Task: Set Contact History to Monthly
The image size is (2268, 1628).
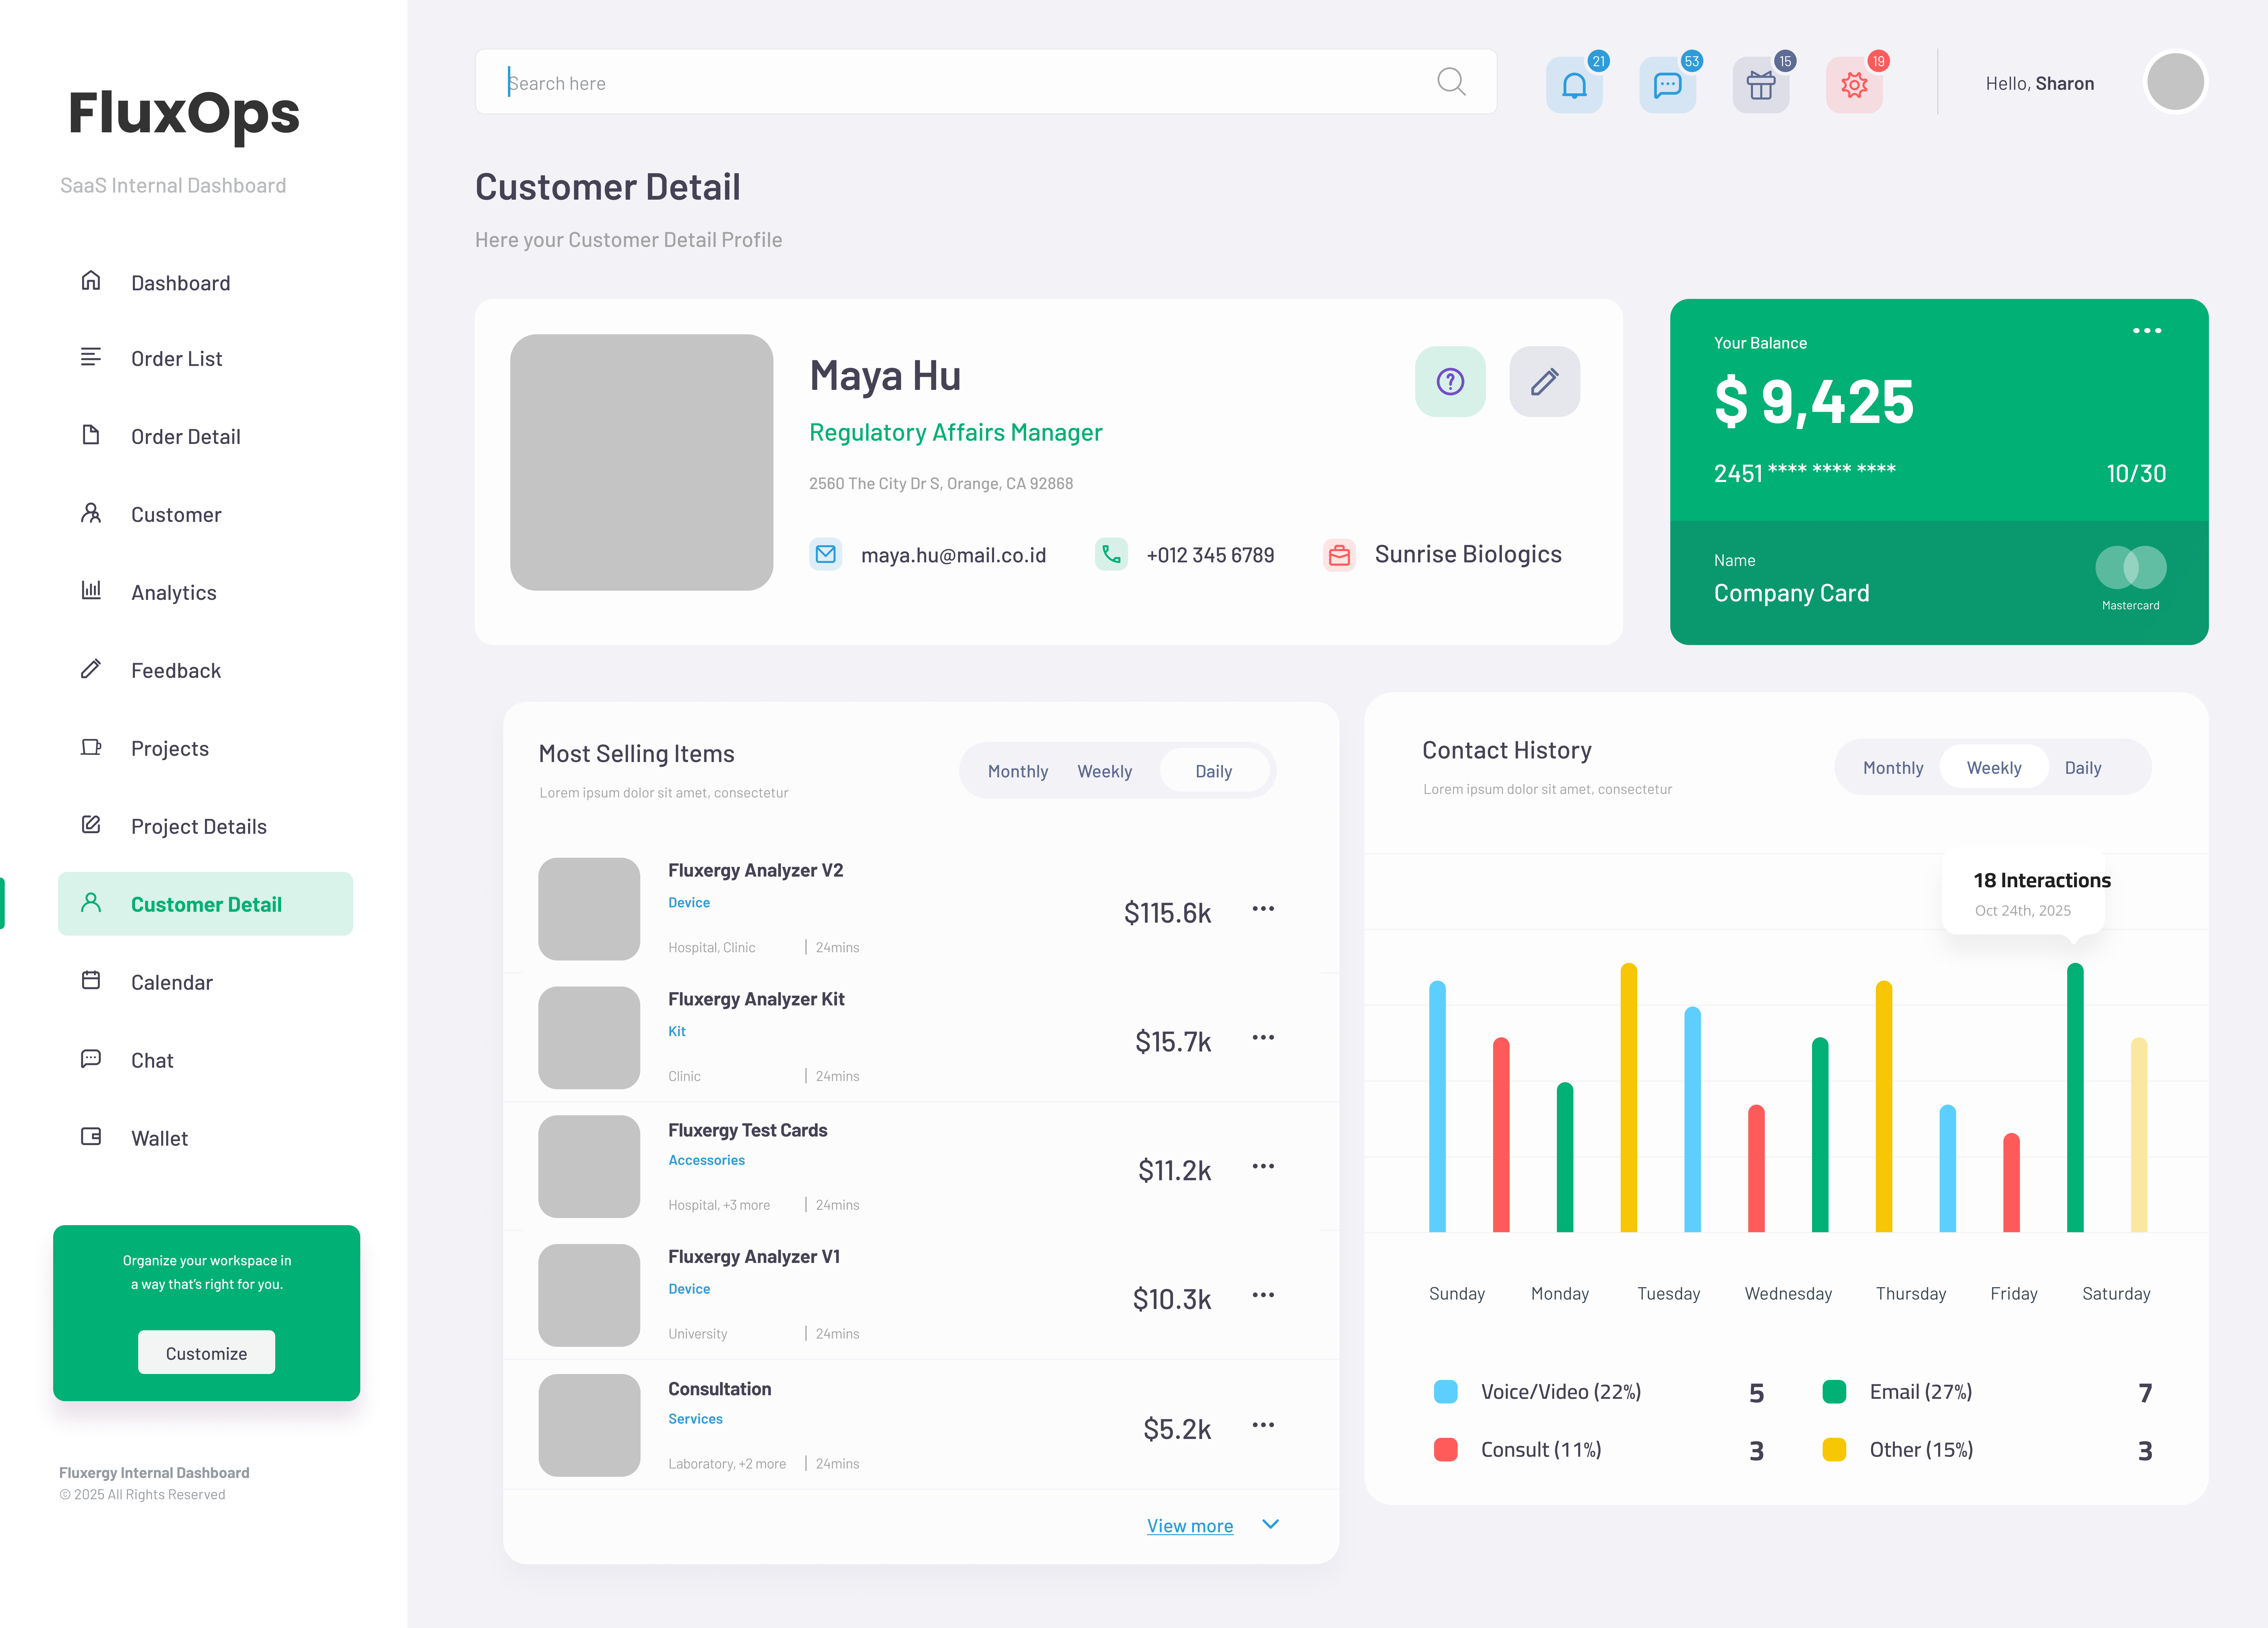Action: (x=1893, y=767)
